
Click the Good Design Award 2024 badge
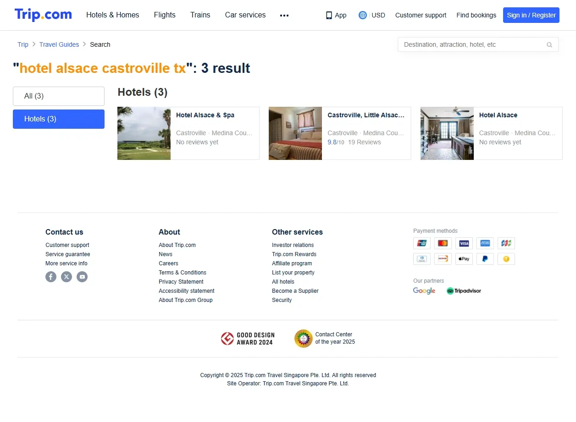247,339
